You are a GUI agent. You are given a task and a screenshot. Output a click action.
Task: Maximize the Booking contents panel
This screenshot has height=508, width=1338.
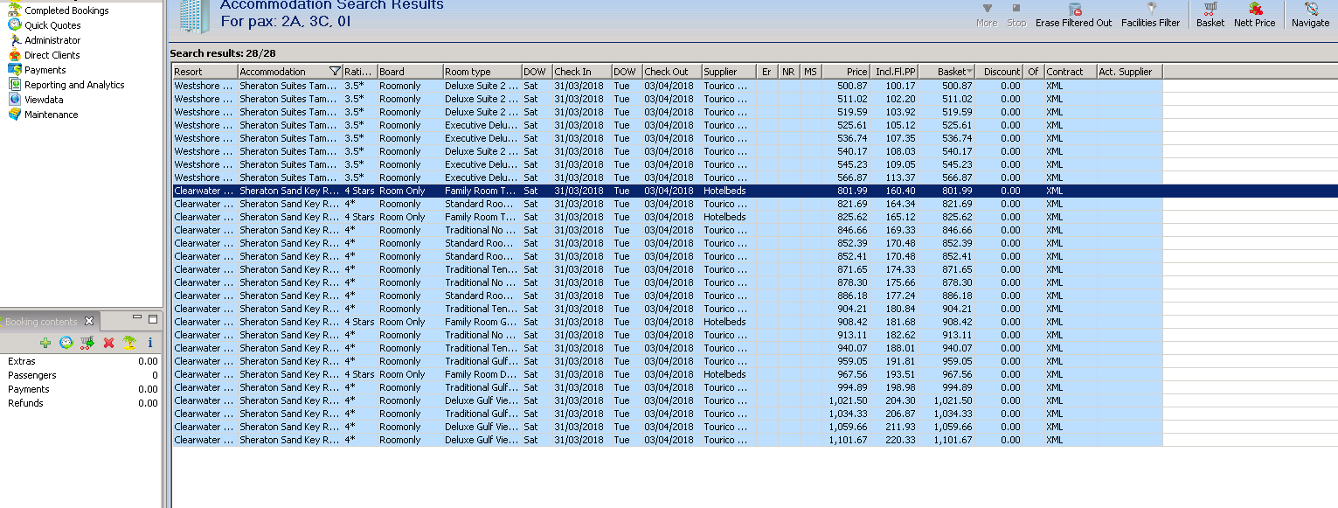(x=153, y=319)
